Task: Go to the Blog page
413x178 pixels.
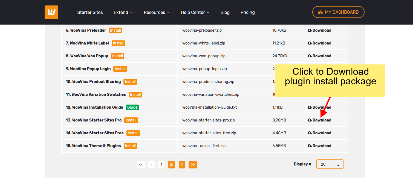Action: tap(225, 12)
